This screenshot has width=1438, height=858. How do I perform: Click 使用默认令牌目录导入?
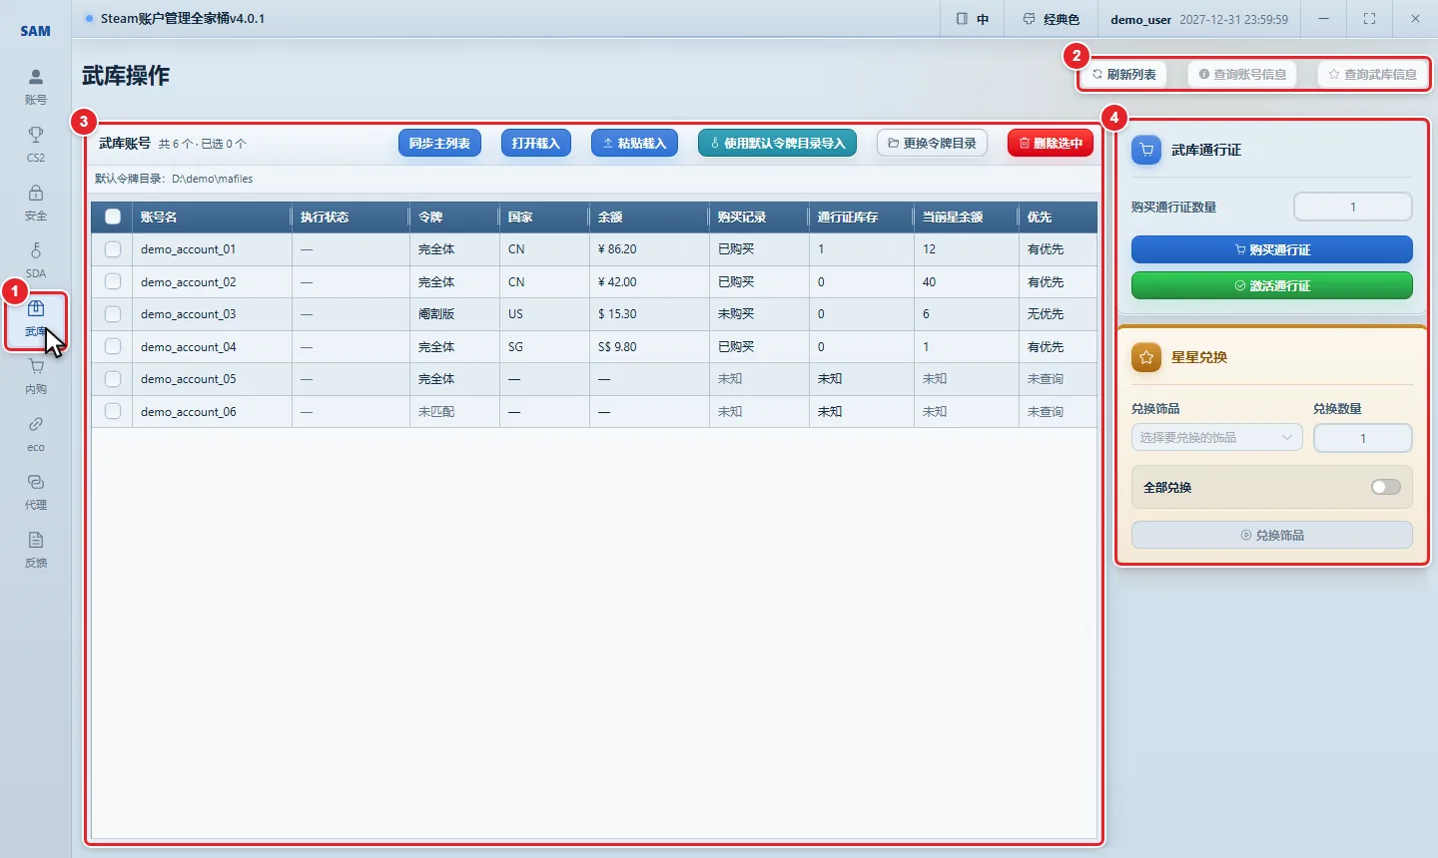tap(778, 143)
